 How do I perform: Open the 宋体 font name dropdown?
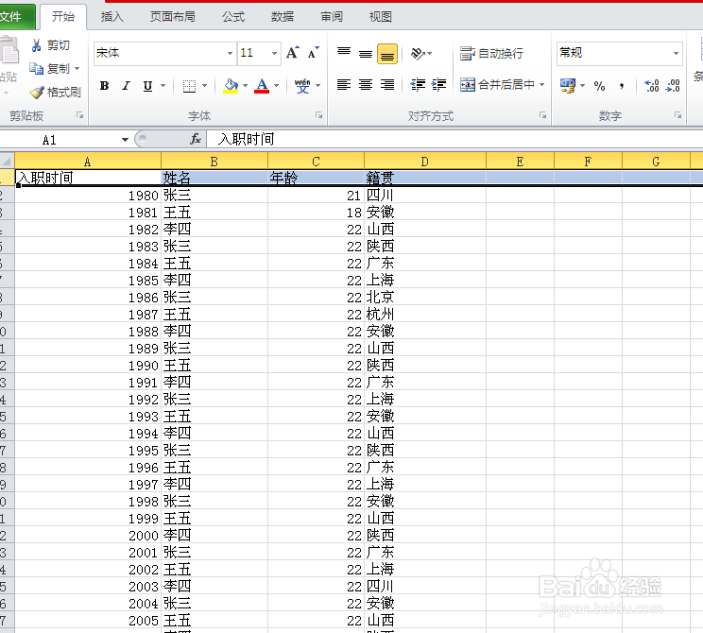[230, 53]
